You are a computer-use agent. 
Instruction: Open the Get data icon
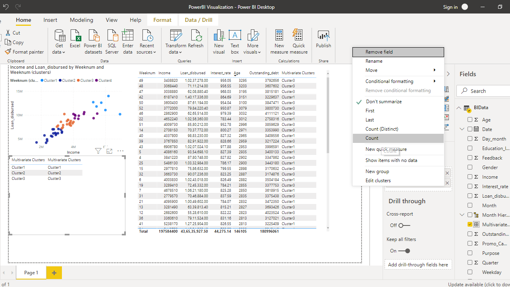click(x=60, y=35)
